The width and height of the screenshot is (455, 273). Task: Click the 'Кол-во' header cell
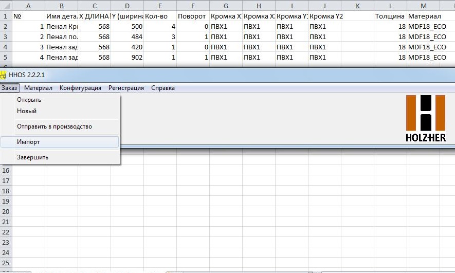160,16
